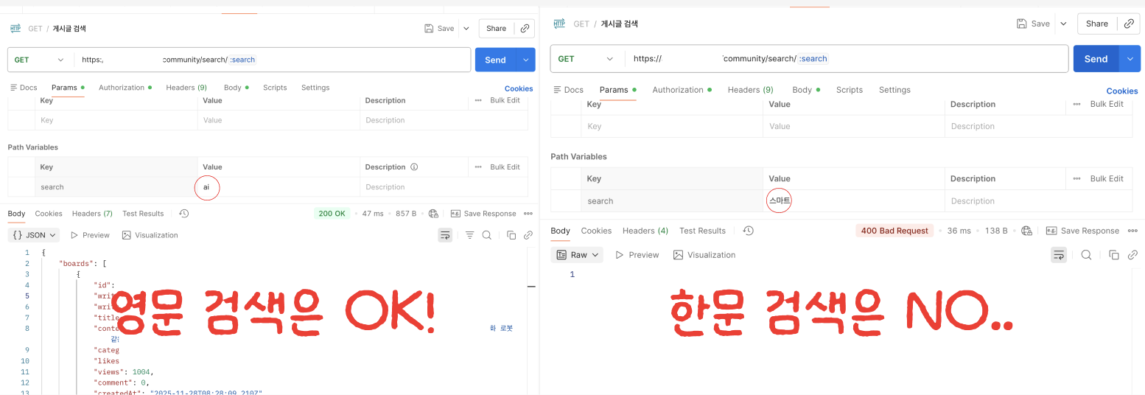Toggle line wrap icon in left response

445,235
